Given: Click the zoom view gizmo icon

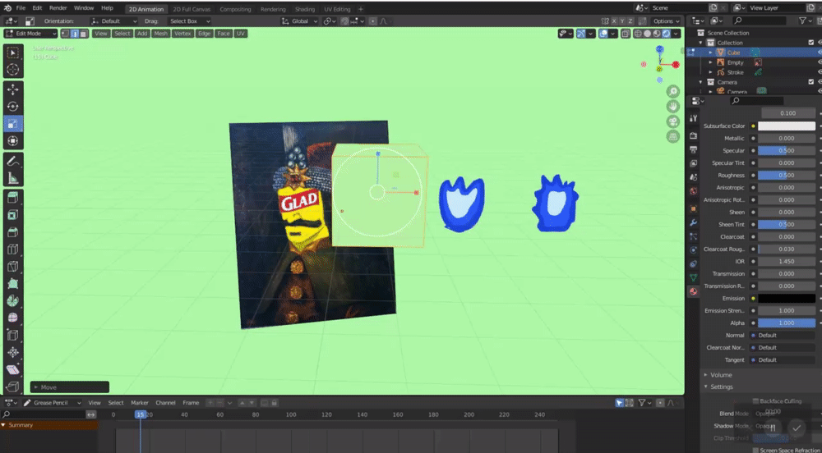Looking at the screenshot, I should (672, 92).
